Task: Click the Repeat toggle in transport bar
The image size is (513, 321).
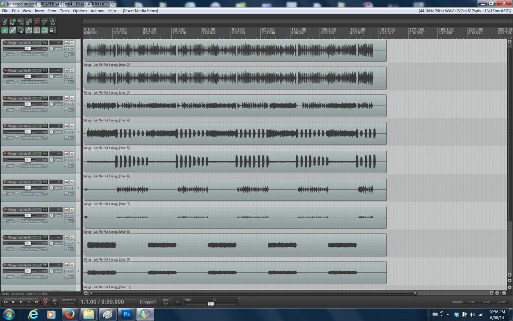Action: pyautogui.click(x=54, y=302)
